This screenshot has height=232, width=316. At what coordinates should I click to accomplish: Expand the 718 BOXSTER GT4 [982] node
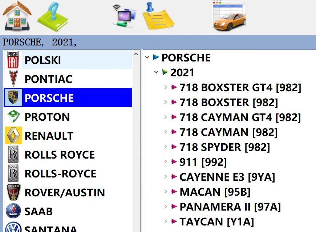point(166,87)
